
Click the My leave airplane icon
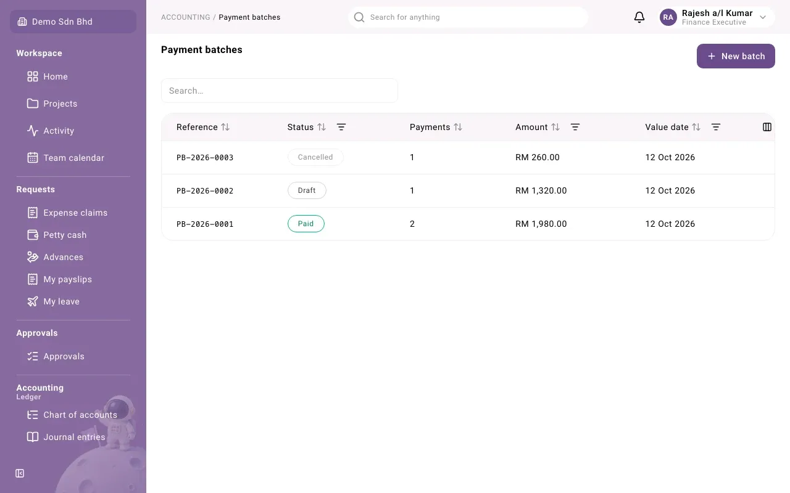pyautogui.click(x=33, y=301)
